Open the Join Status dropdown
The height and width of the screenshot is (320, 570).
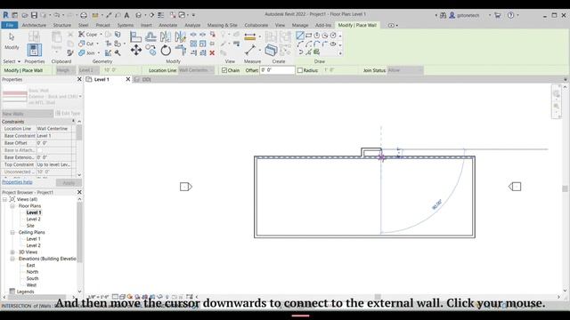[x=405, y=70]
